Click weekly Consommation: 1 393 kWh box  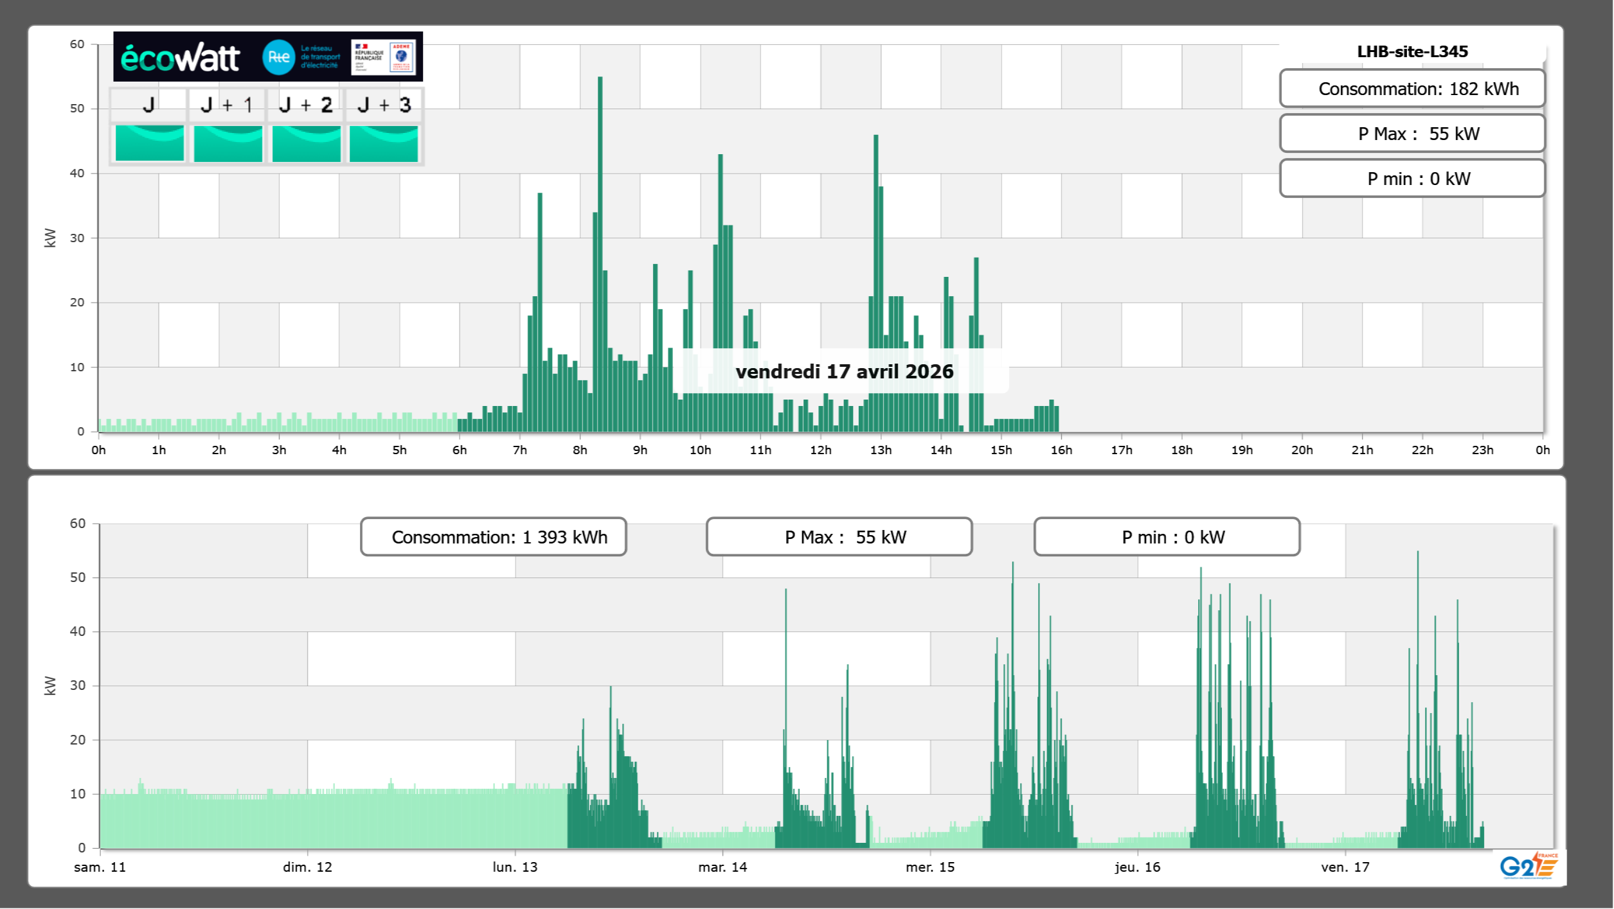coord(493,537)
